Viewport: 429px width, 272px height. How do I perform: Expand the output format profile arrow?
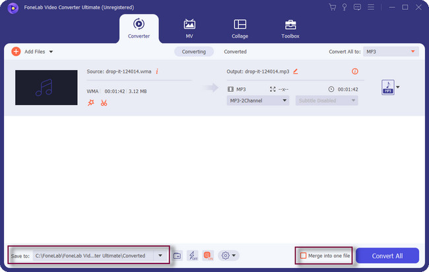point(398,87)
